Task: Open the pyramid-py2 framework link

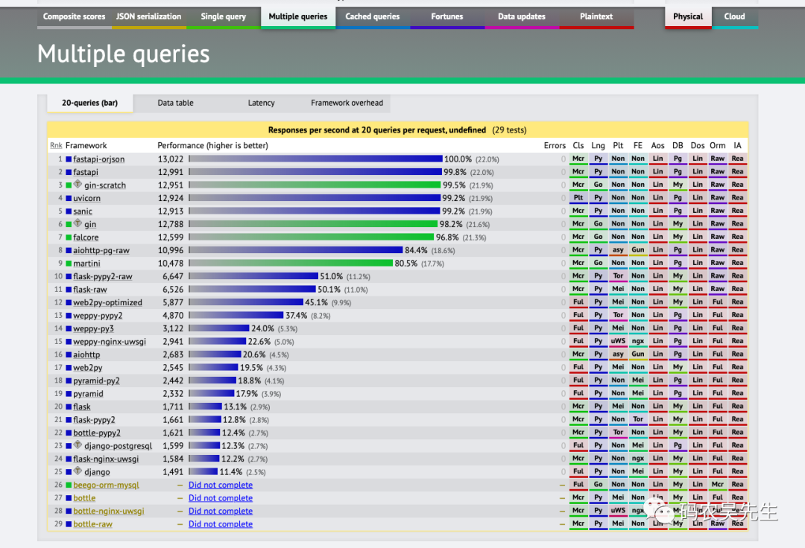Action: coord(96,381)
